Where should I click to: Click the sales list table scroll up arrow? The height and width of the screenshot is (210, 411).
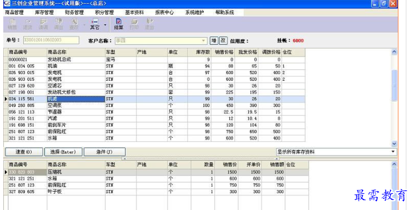pos(394,164)
